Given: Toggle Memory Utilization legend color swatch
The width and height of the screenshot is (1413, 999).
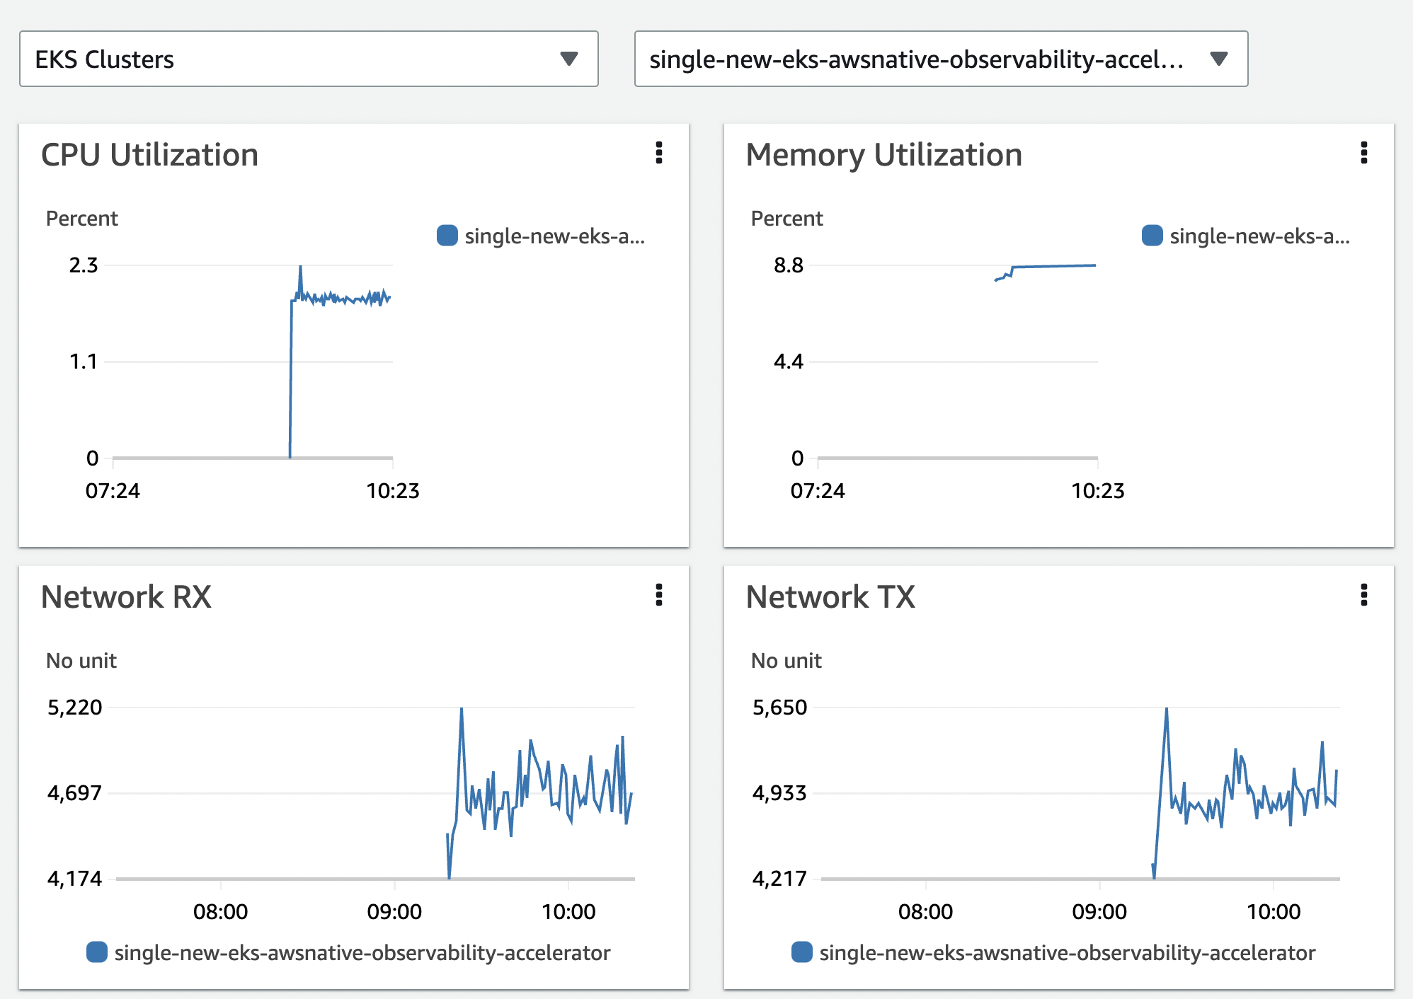Looking at the screenshot, I should click(1152, 236).
